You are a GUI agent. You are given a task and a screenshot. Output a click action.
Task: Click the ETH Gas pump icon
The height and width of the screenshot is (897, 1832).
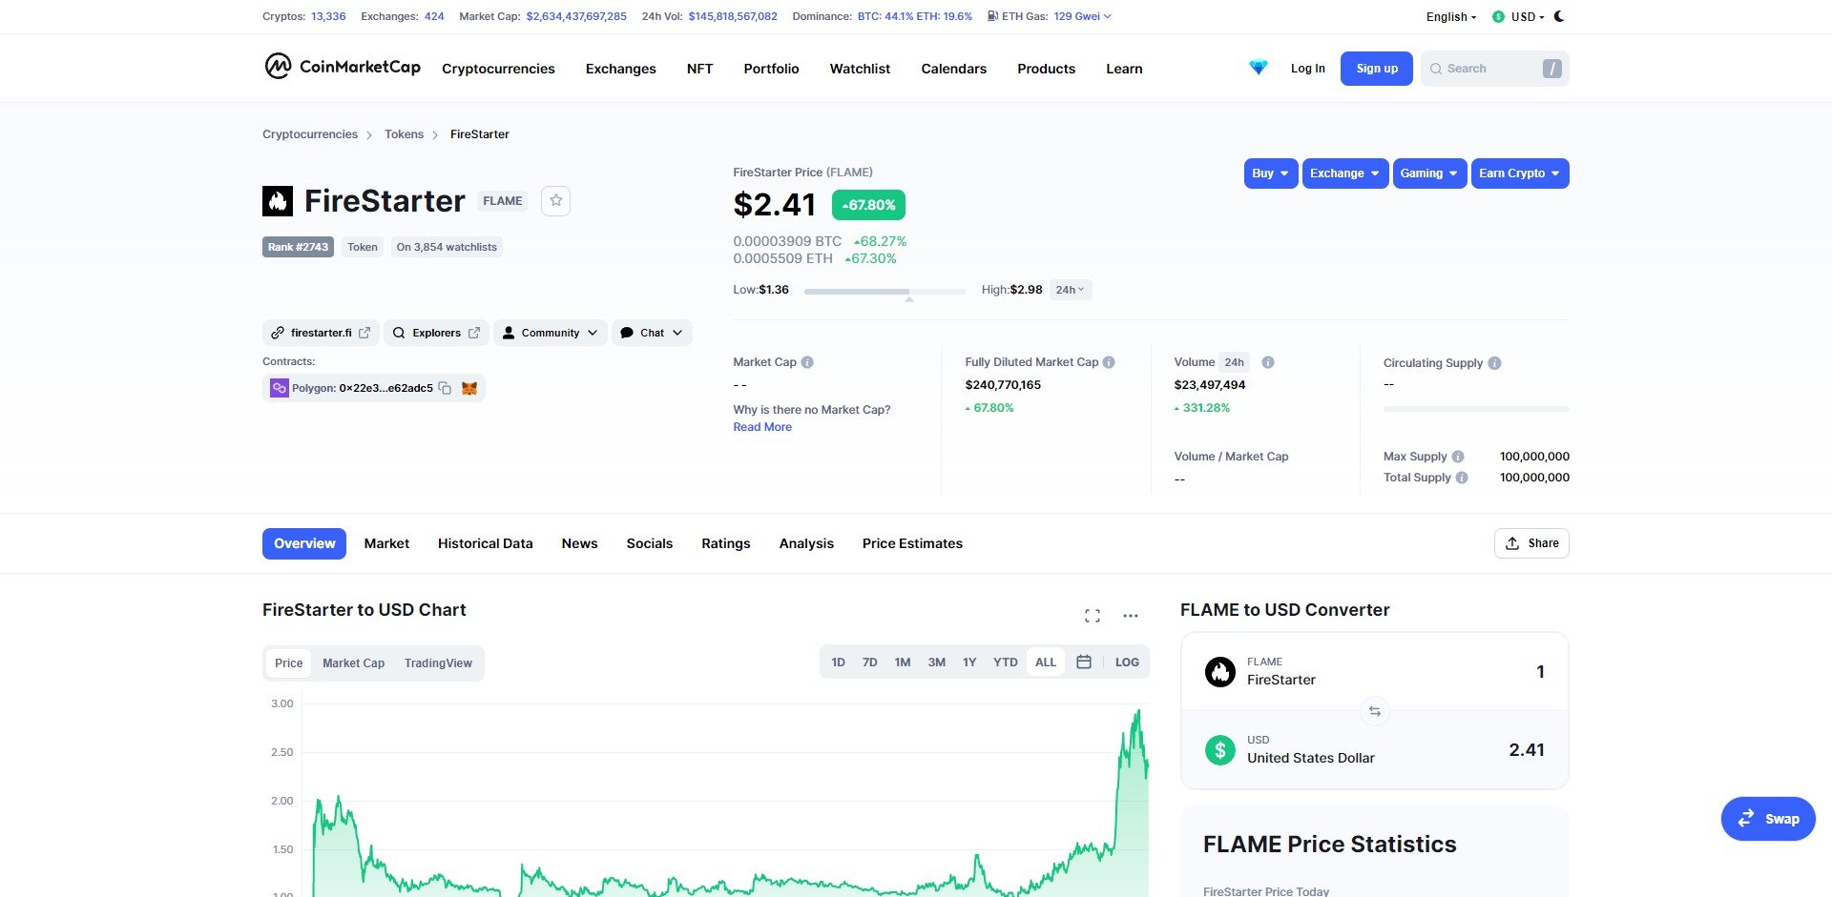click(x=992, y=16)
